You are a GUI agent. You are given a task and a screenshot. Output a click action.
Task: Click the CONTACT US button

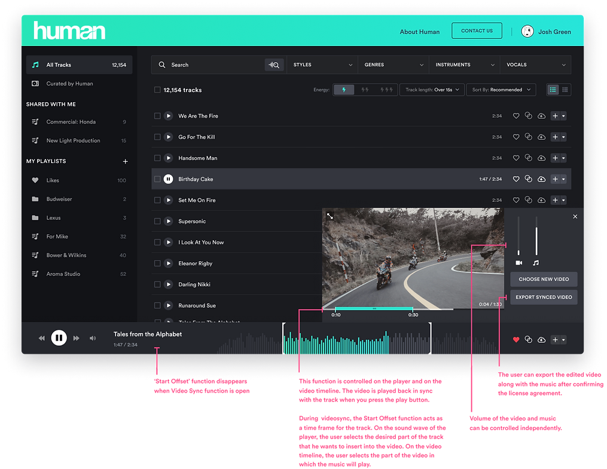[x=477, y=30]
